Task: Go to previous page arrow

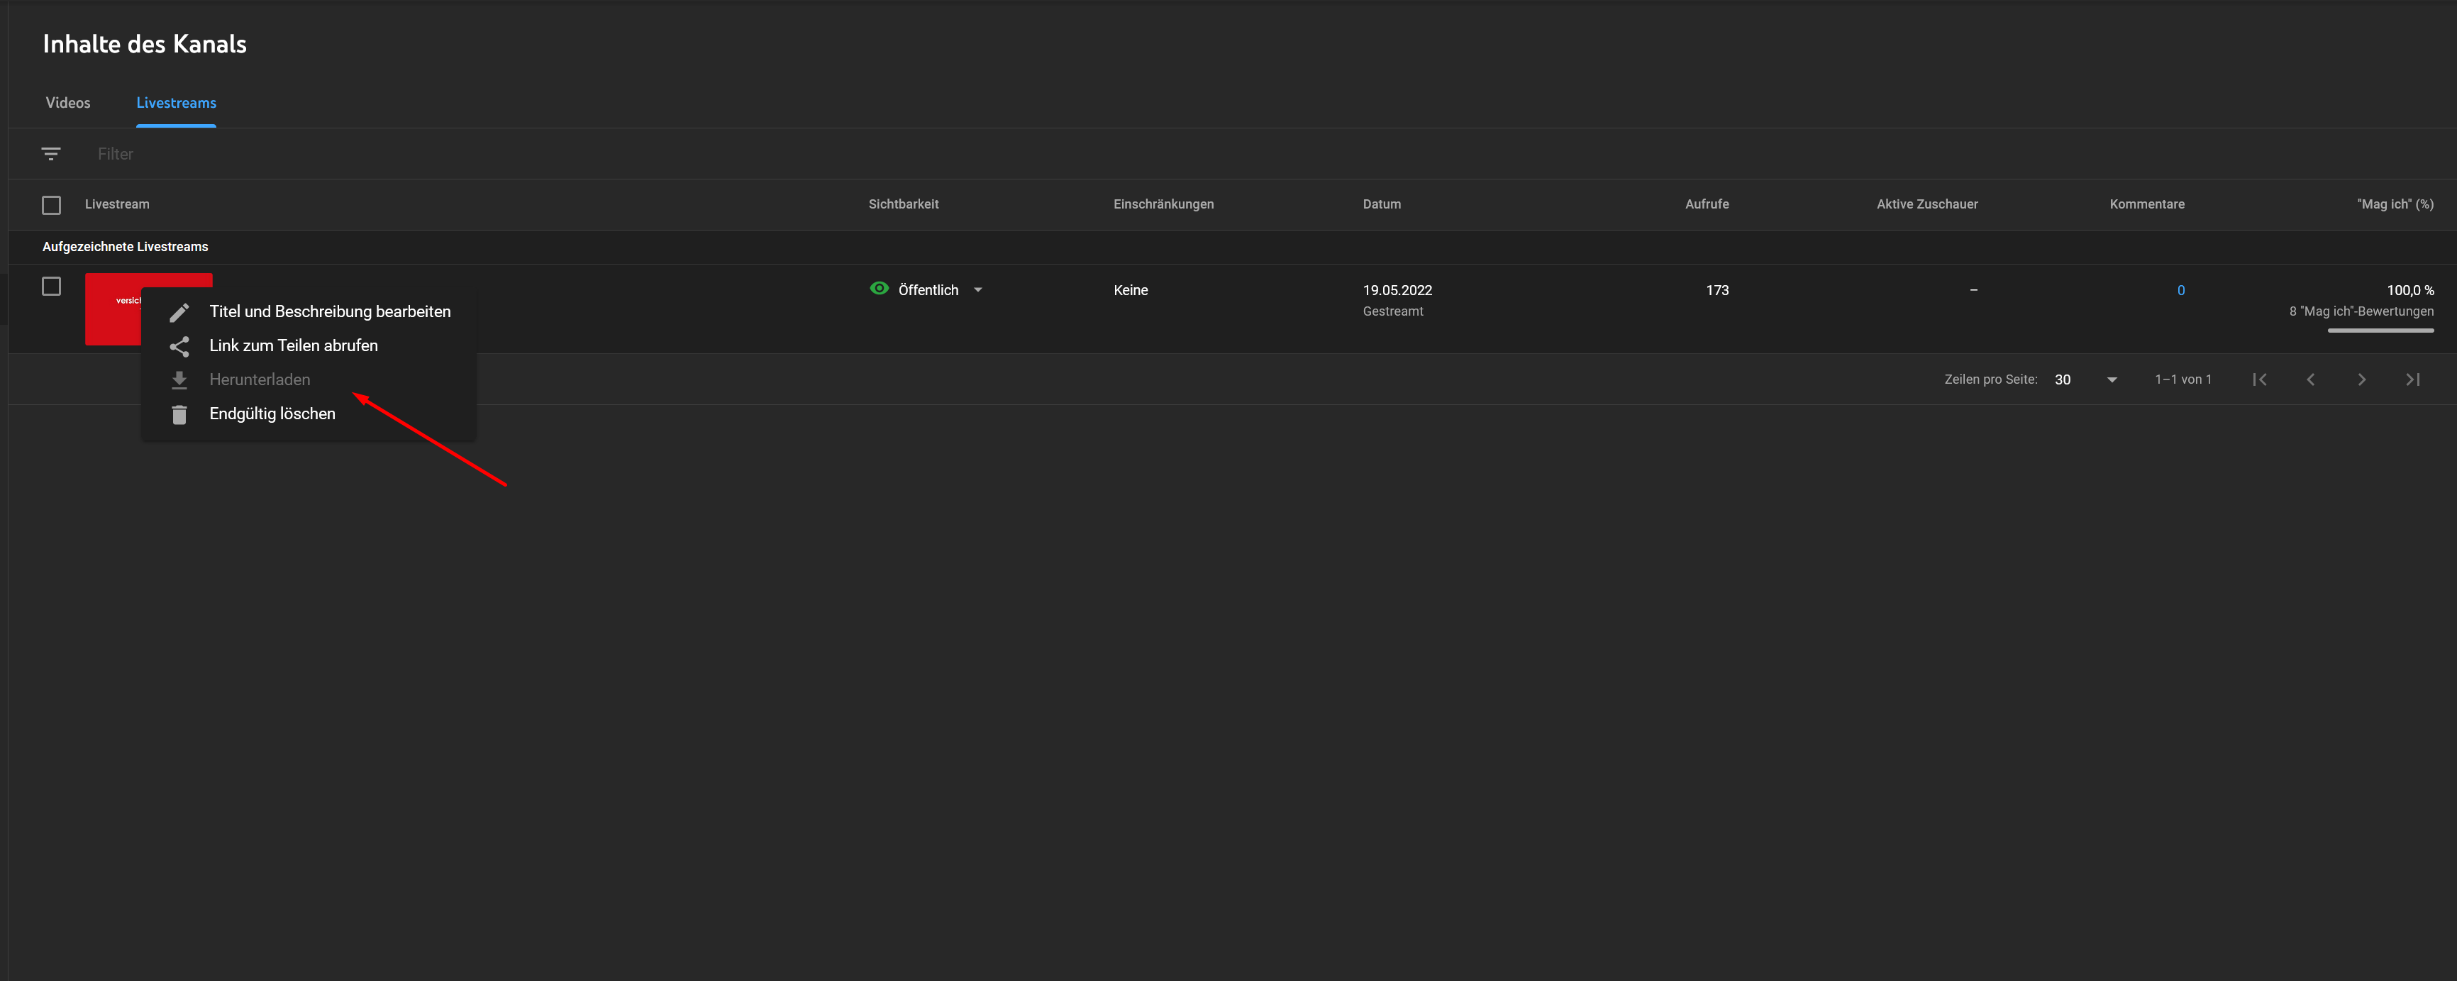Action: coord(2310,379)
